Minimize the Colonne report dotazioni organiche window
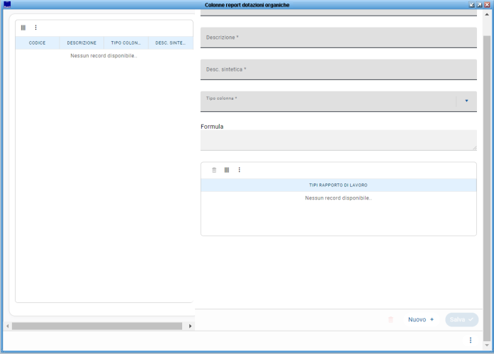 pos(471,5)
